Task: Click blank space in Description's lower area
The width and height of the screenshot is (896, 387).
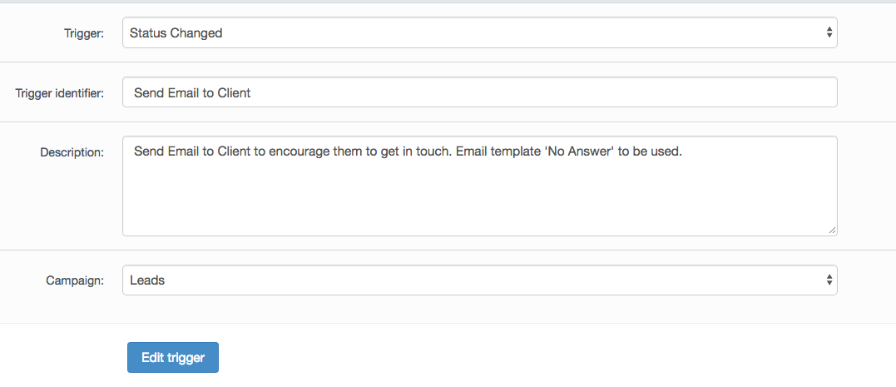Action: click(x=478, y=208)
